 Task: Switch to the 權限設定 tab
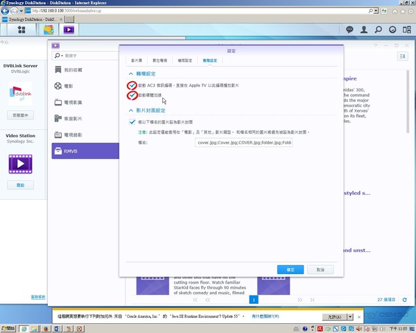184,61
